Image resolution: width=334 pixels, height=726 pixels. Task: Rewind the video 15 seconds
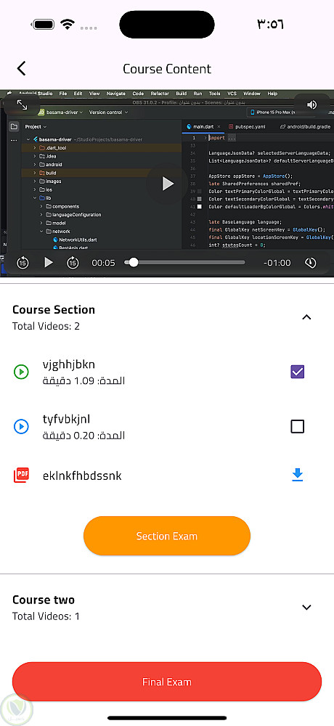point(23,263)
